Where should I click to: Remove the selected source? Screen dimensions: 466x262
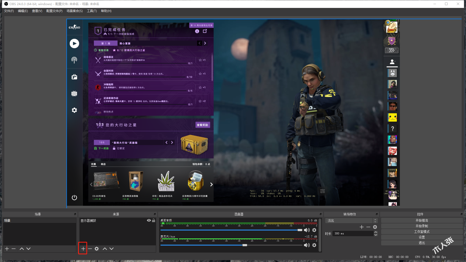pyautogui.click(x=90, y=249)
